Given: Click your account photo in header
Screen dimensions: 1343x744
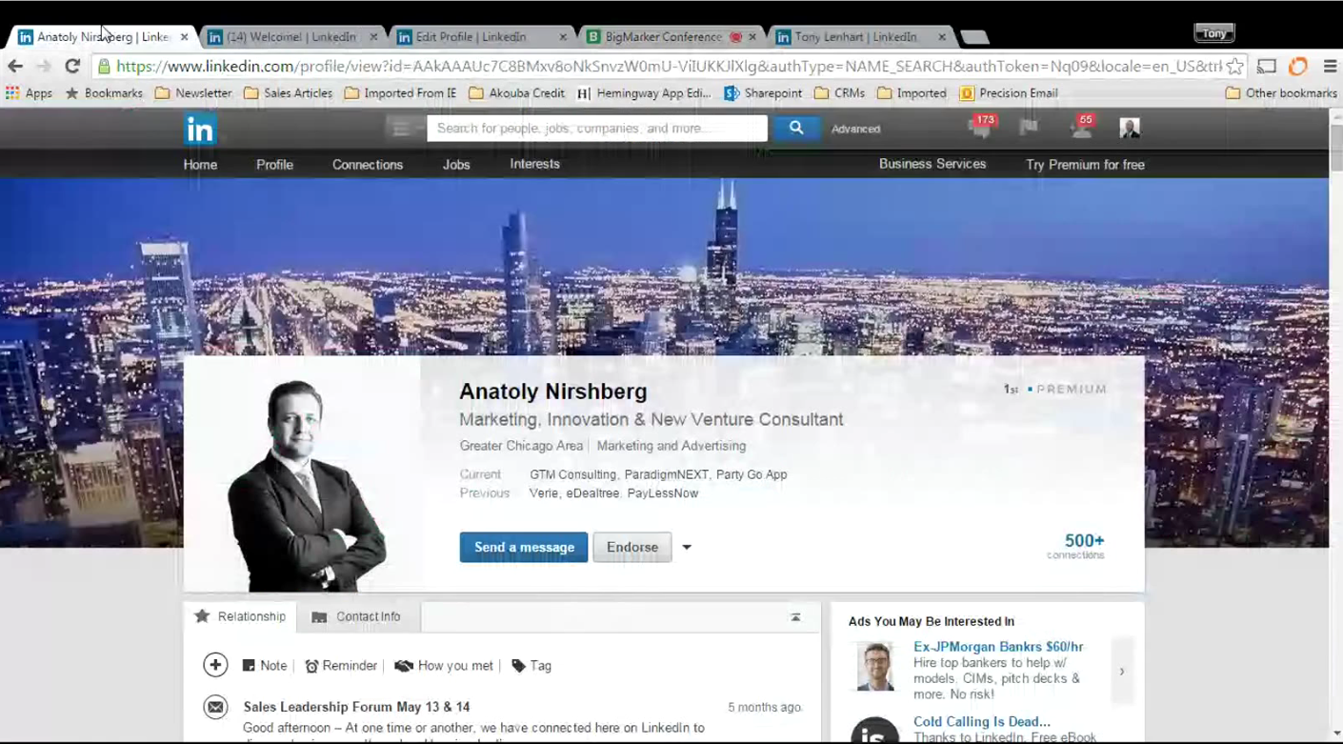Looking at the screenshot, I should pos(1130,129).
